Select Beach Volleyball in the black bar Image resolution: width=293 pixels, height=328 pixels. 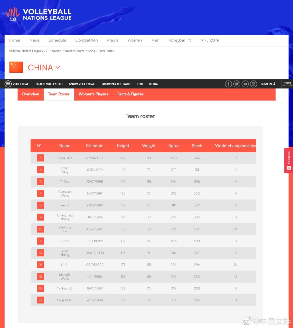pyautogui.click(x=49, y=84)
